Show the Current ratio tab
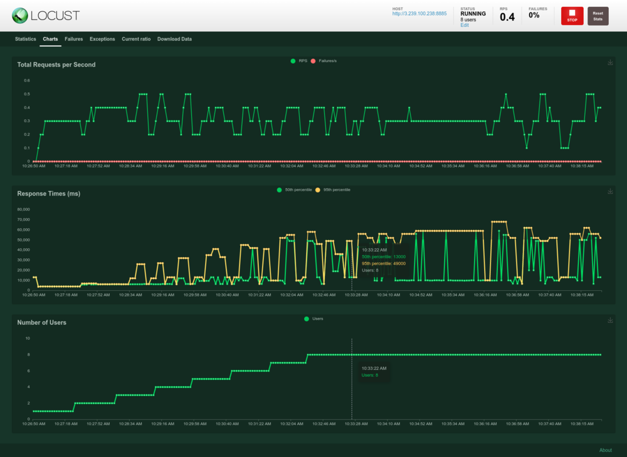627x457 pixels. (136, 39)
